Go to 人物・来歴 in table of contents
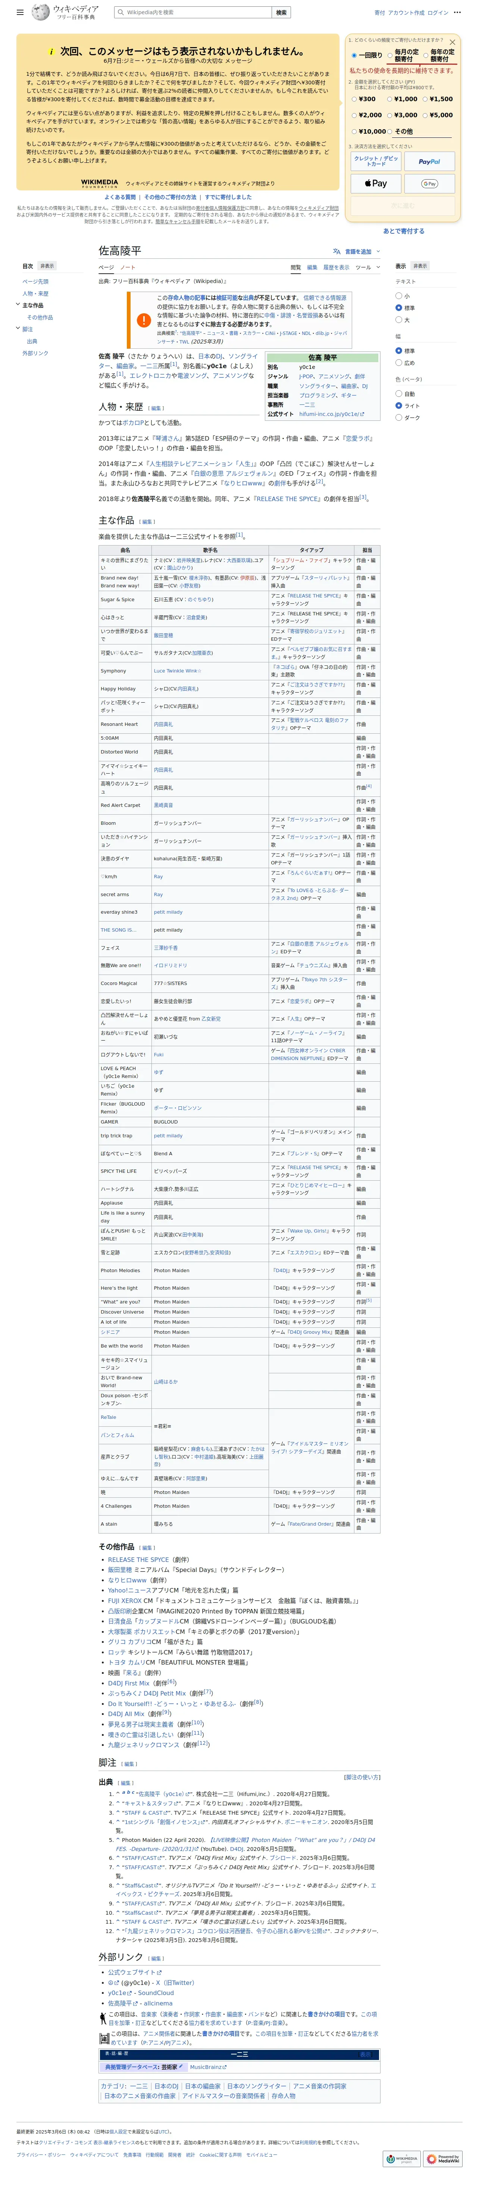Image resolution: width=479 pixels, height=2200 pixels. tap(35, 293)
